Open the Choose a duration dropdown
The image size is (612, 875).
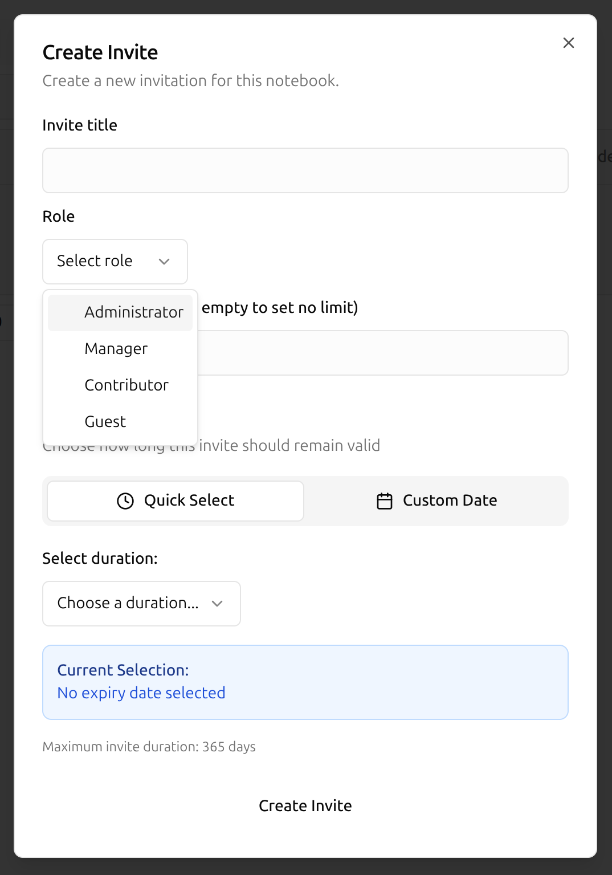(x=141, y=604)
